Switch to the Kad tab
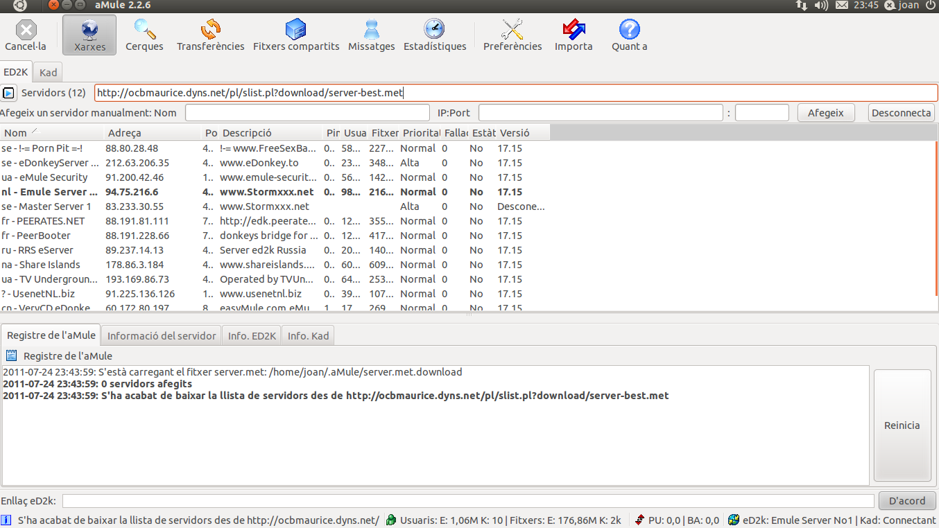 click(48, 73)
